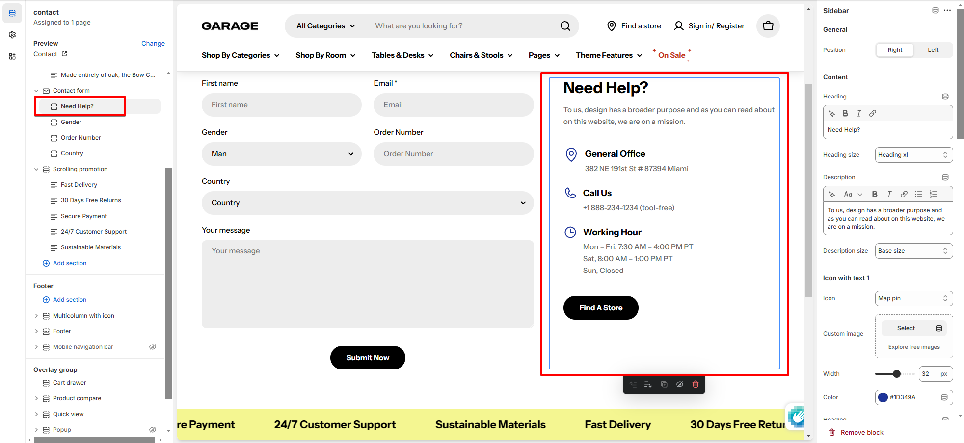Viewport: 964px width, 443px height.
Task: Open Gender Man dropdown in form
Action: [282, 154]
